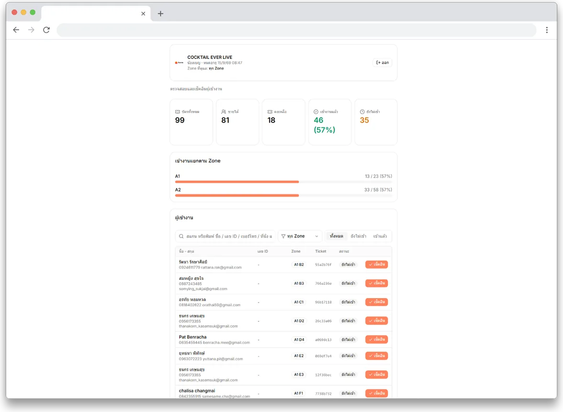The height and width of the screenshot is (412, 563).
Task: Click the A2 zone progress bar
Action: 283,196
